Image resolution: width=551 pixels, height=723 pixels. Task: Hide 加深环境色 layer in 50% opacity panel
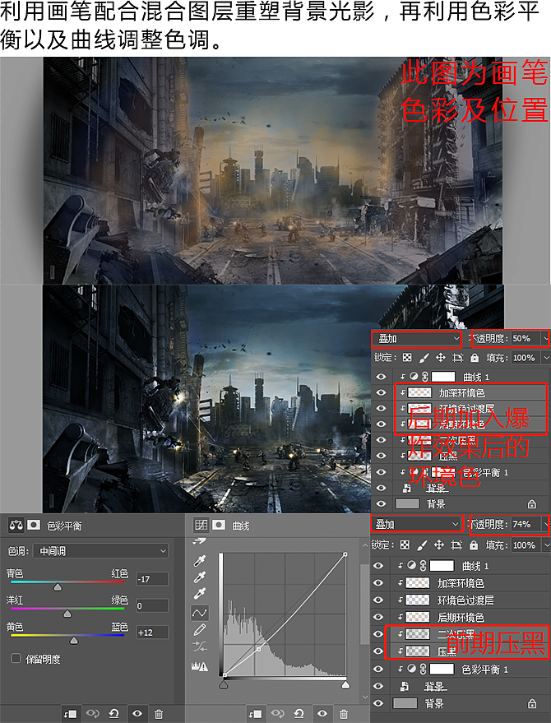pyautogui.click(x=381, y=393)
